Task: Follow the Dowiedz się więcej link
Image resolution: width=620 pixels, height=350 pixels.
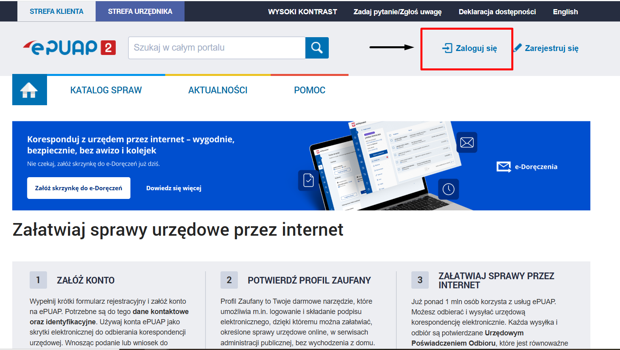Action: tap(174, 188)
